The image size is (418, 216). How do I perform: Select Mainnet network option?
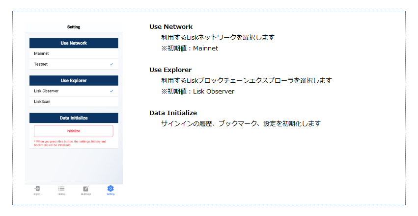pos(74,53)
